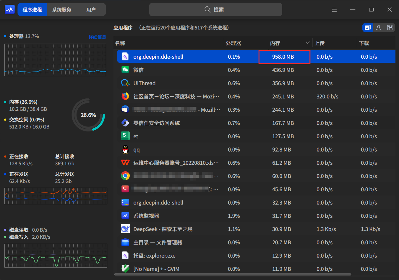Click the horizontal scrollbar of process list
Image resolution: width=399 pixels, height=280 pixels.
tap(232, 274)
